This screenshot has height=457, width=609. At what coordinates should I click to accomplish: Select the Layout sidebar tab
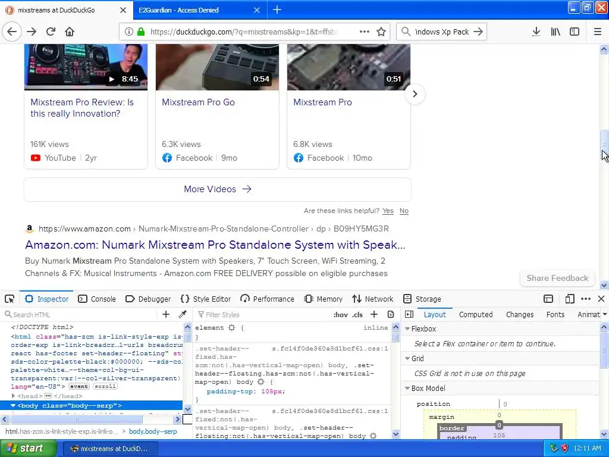click(435, 314)
